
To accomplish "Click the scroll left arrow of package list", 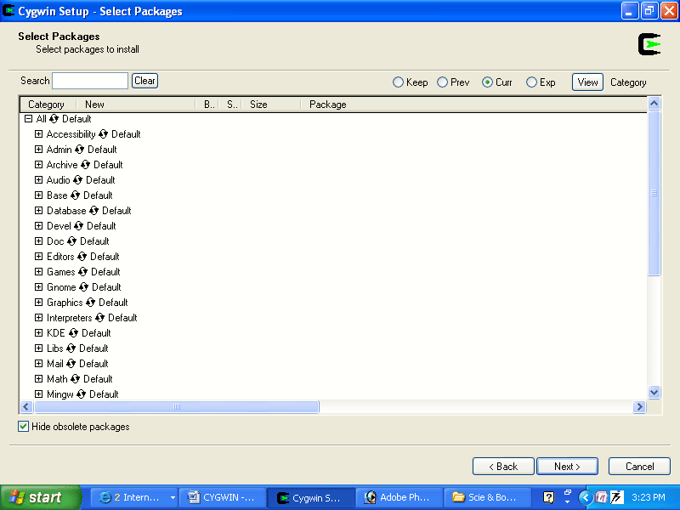I will pyautogui.click(x=26, y=407).
